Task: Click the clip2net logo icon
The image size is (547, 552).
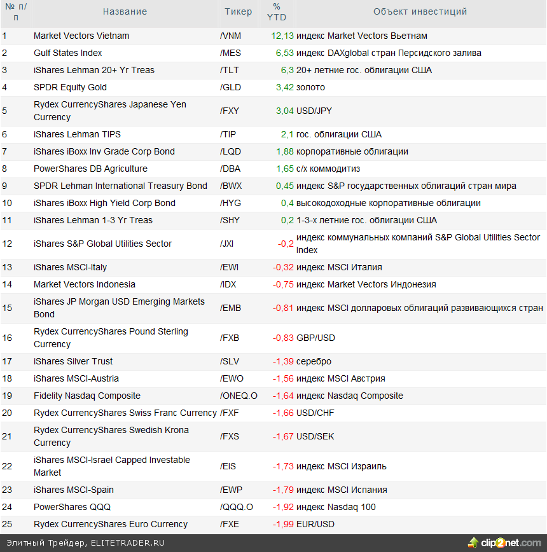Action: coord(473,542)
